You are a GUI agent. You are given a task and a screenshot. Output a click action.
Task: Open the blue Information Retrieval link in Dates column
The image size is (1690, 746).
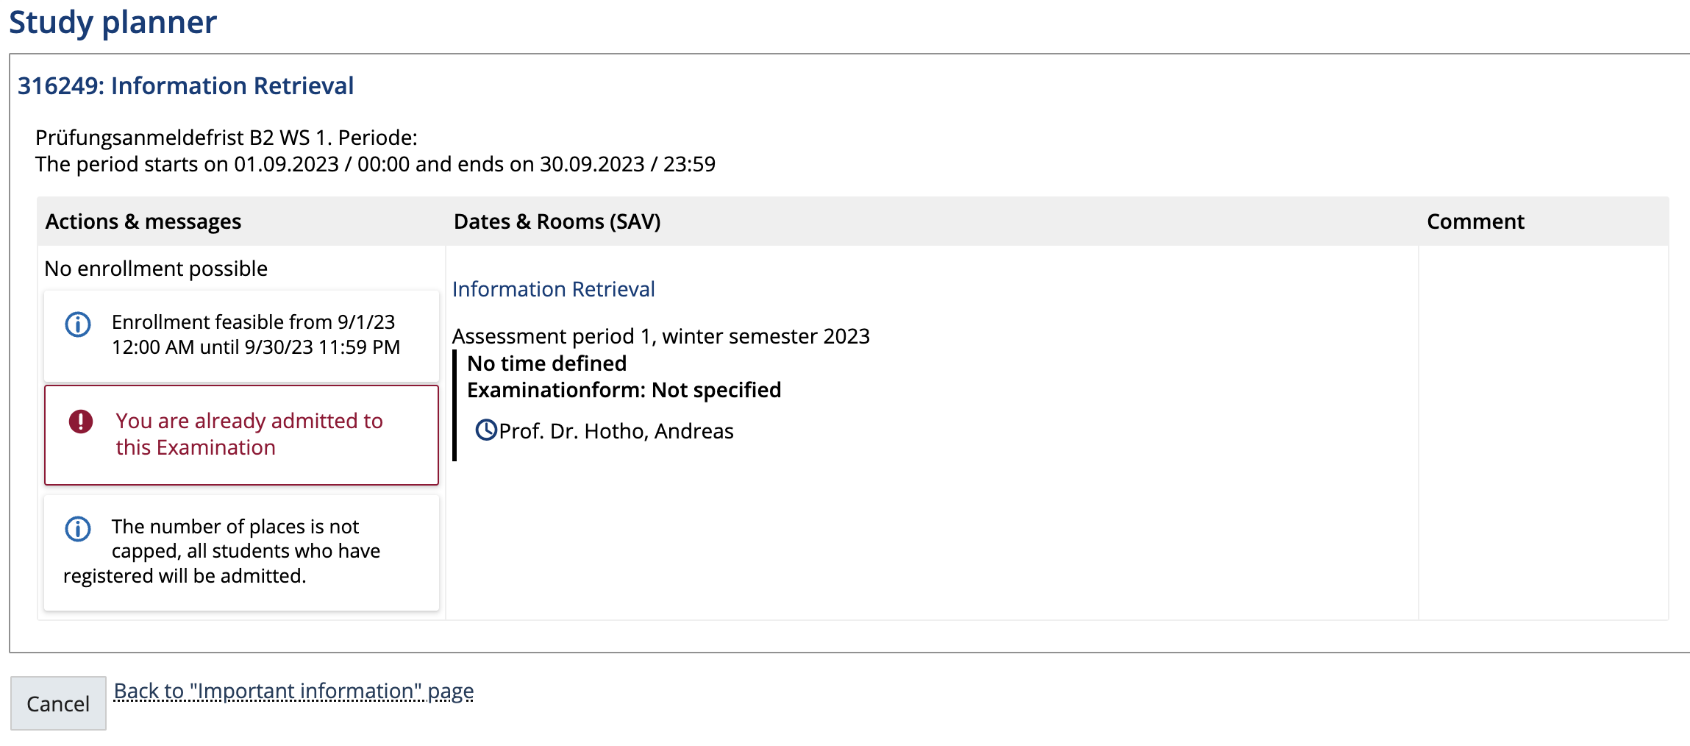point(553,289)
